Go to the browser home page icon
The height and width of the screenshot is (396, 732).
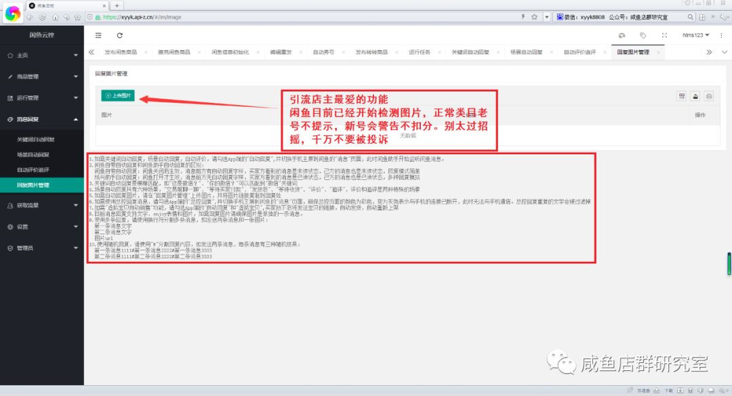click(55, 17)
